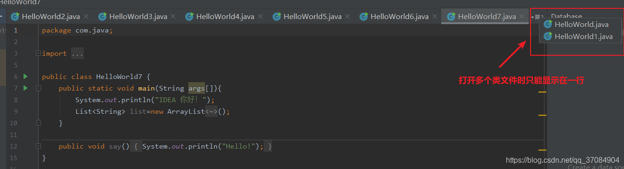Click the args parameter in main

[196, 88]
